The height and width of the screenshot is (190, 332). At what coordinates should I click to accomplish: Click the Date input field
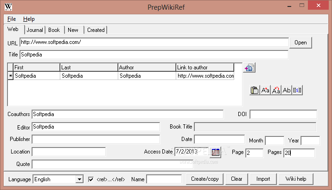[x=219, y=139]
